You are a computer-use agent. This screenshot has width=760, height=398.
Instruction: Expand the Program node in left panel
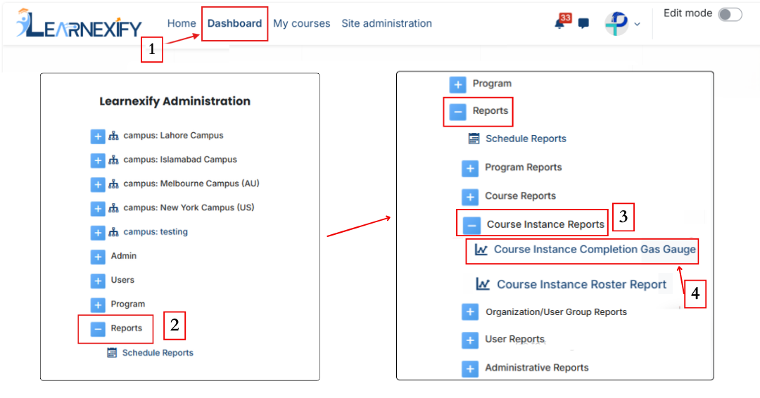(97, 305)
